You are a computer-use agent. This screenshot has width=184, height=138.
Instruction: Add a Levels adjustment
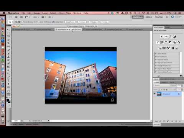pyautogui.click(x=166, y=36)
